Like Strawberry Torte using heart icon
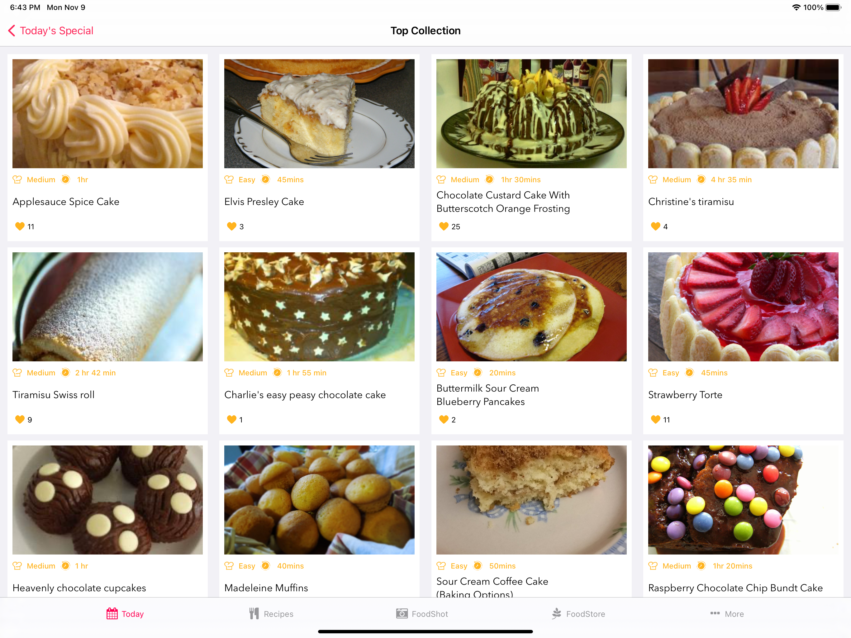Image resolution: width=851 pixels, height=638 pixels. pos(655,419)
